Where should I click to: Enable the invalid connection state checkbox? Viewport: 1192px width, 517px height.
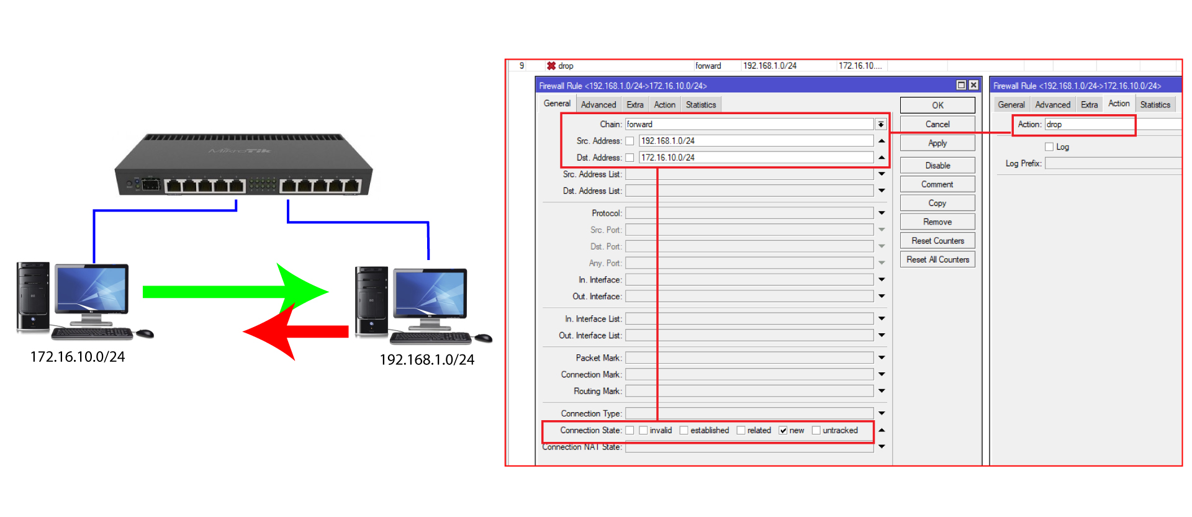pos(643,431)
